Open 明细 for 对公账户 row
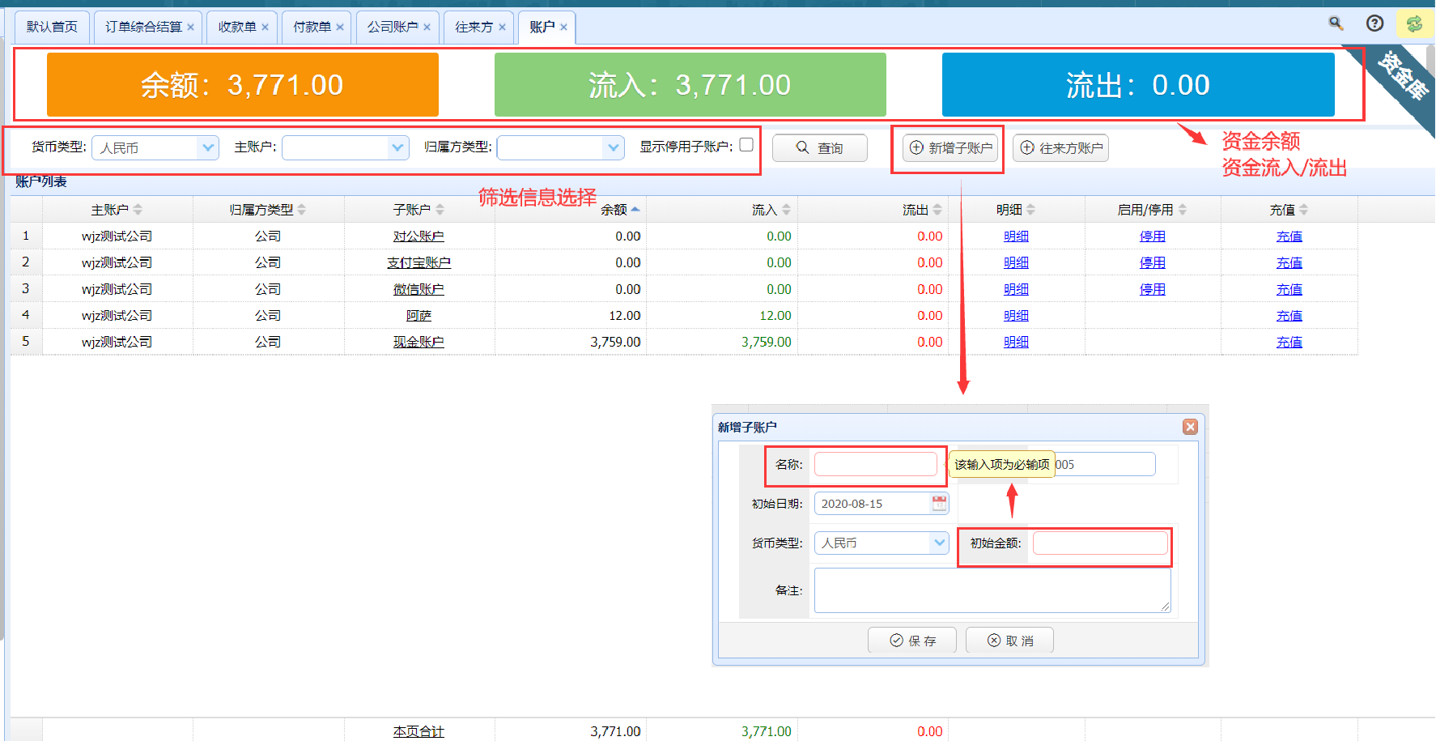This screenshot has height=741, width=1436. [1016, 236]
